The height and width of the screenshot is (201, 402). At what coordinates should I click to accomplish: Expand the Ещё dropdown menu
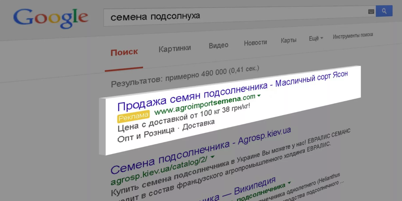316,38
